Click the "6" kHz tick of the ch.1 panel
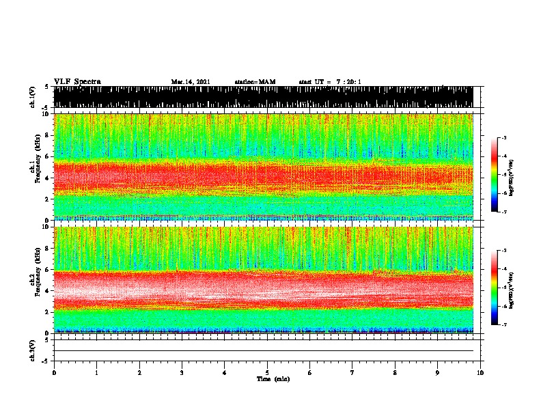 pos(47,157)
